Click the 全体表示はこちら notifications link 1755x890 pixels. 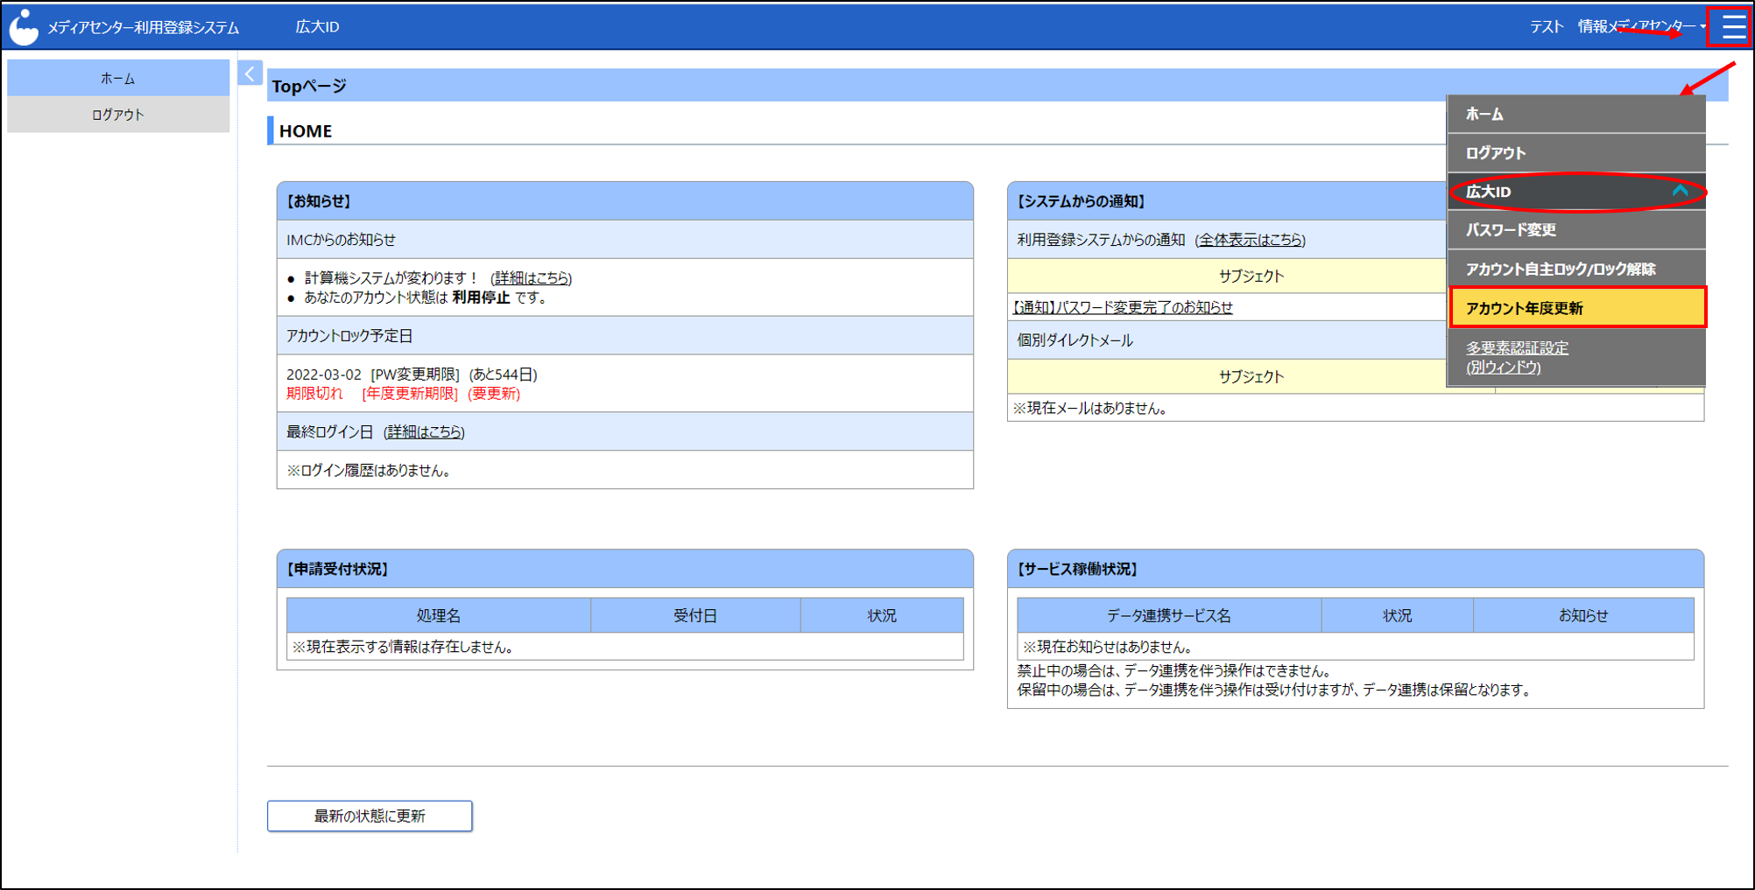(x=1250, y=240)
